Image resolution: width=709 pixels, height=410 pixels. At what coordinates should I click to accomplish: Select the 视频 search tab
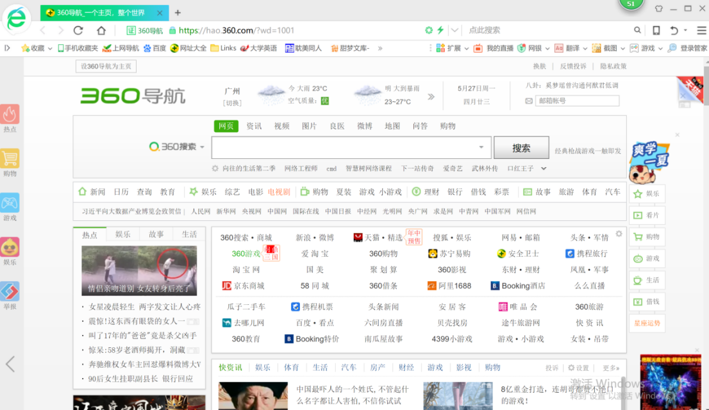click(x=281, y=126)
